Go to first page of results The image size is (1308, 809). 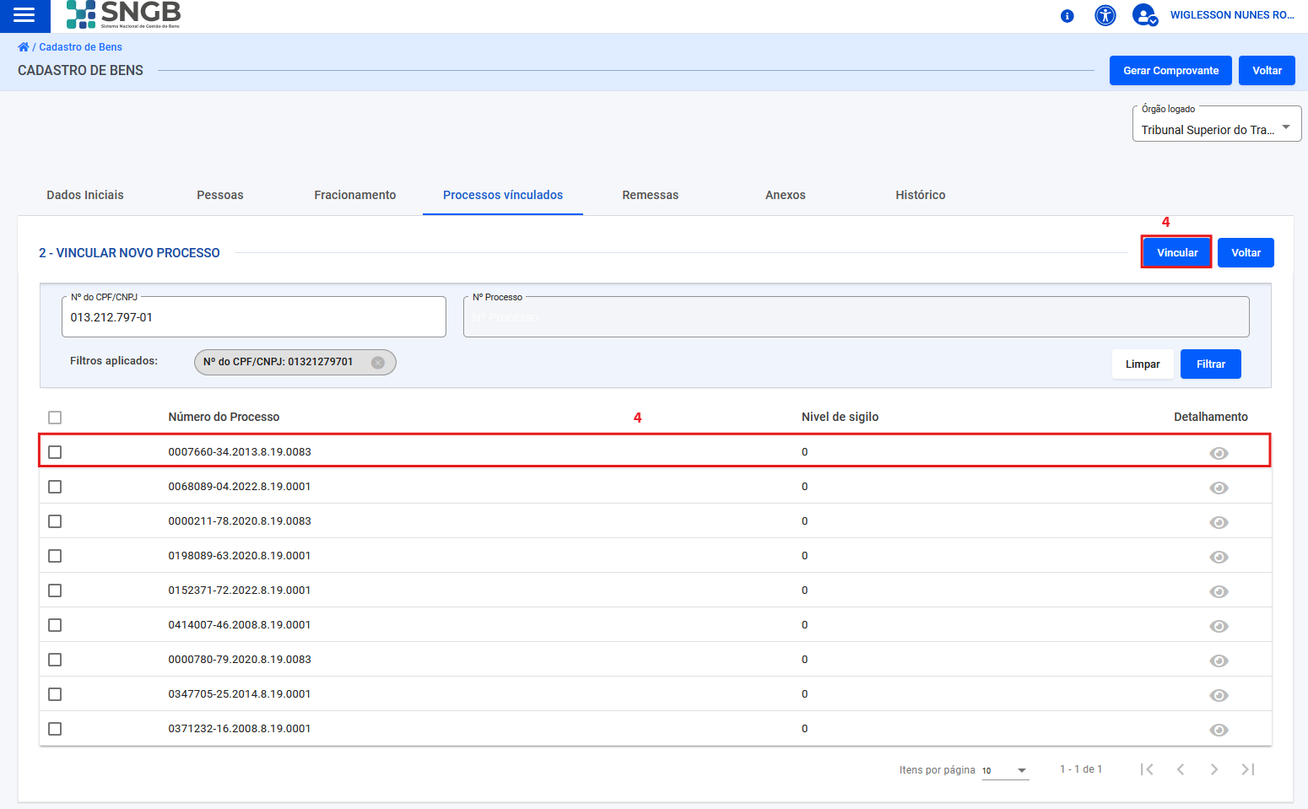[1147, 769]
